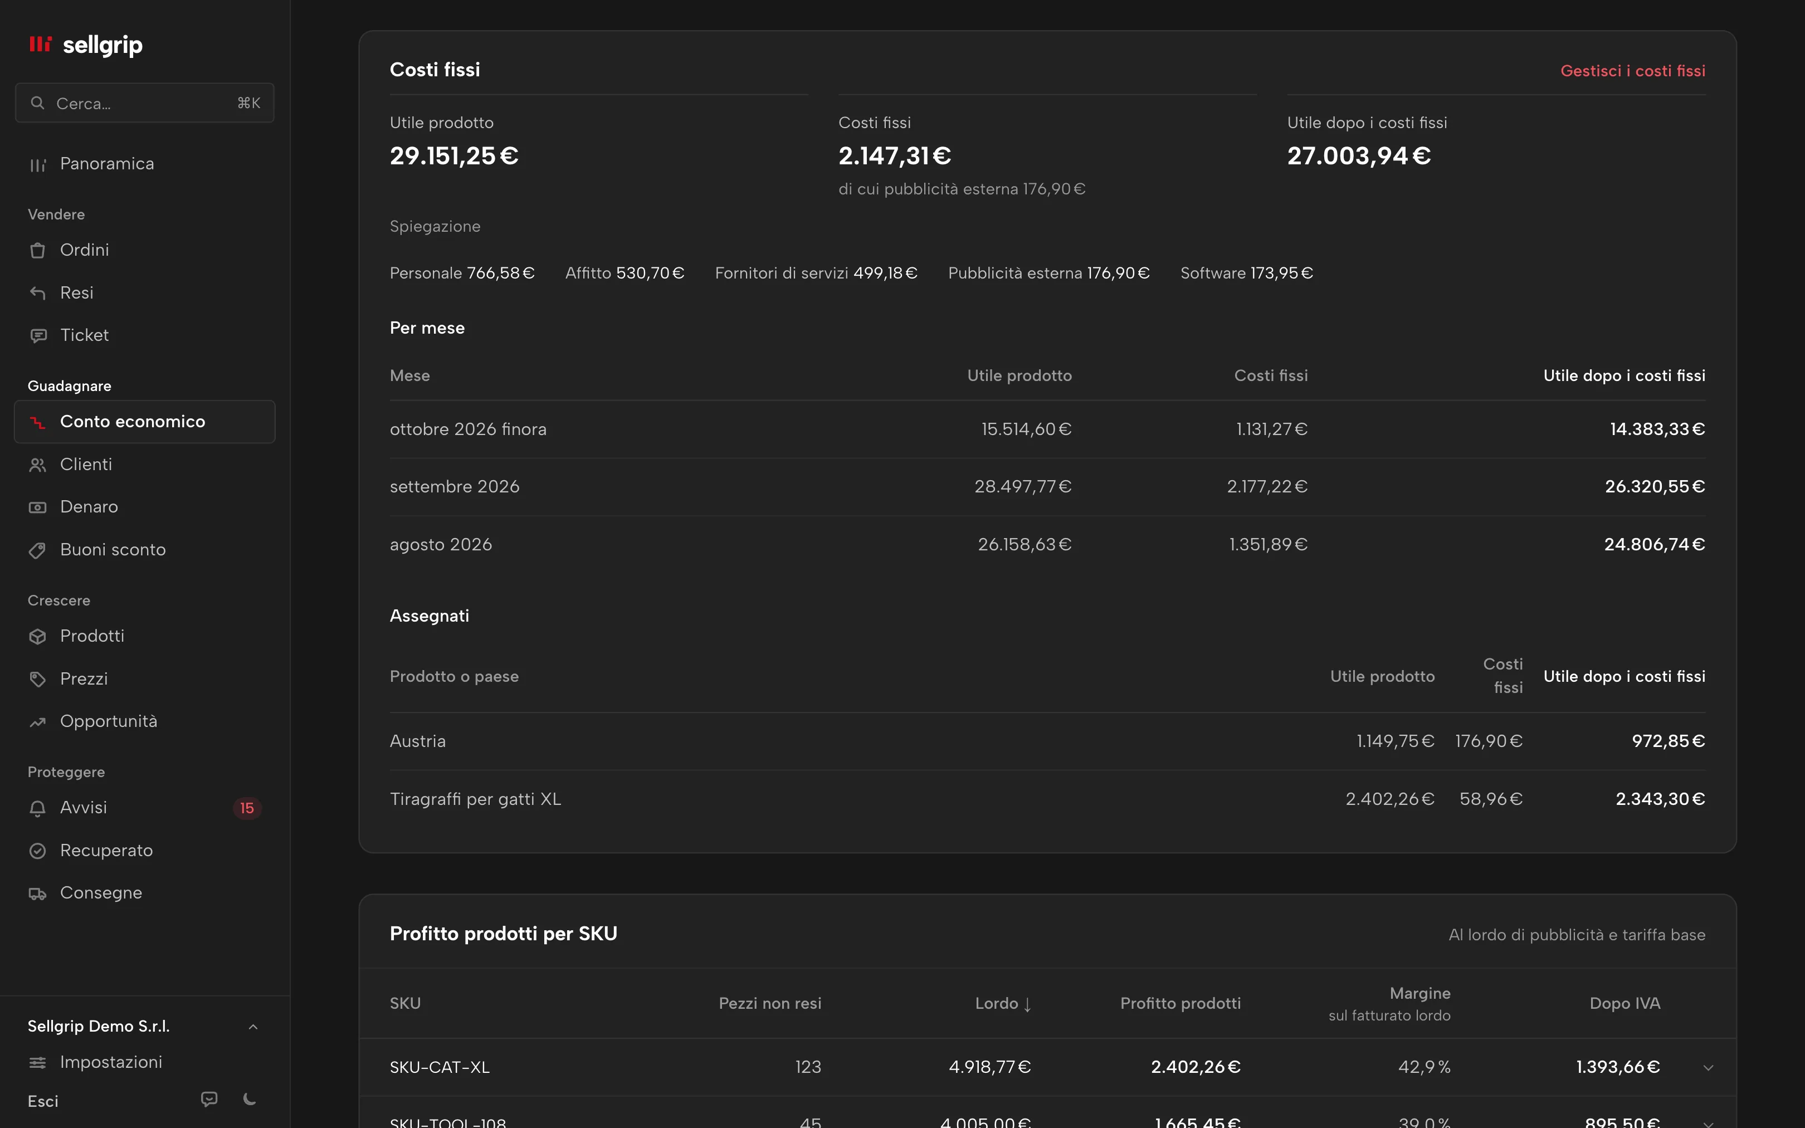Select the Clienti people icon
1805x1128 pixels.
coord(37,465)
